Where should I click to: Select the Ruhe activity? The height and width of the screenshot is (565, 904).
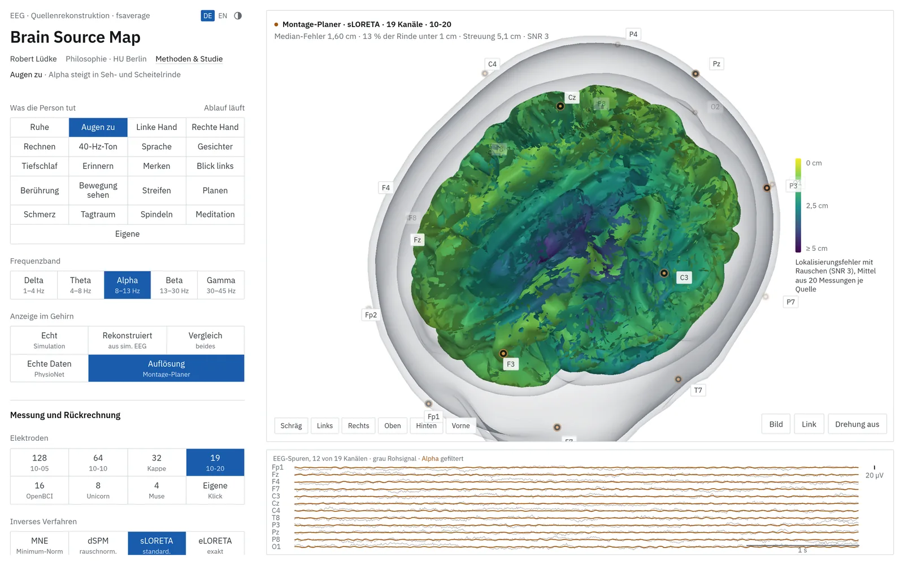click(x=40, y=127)
